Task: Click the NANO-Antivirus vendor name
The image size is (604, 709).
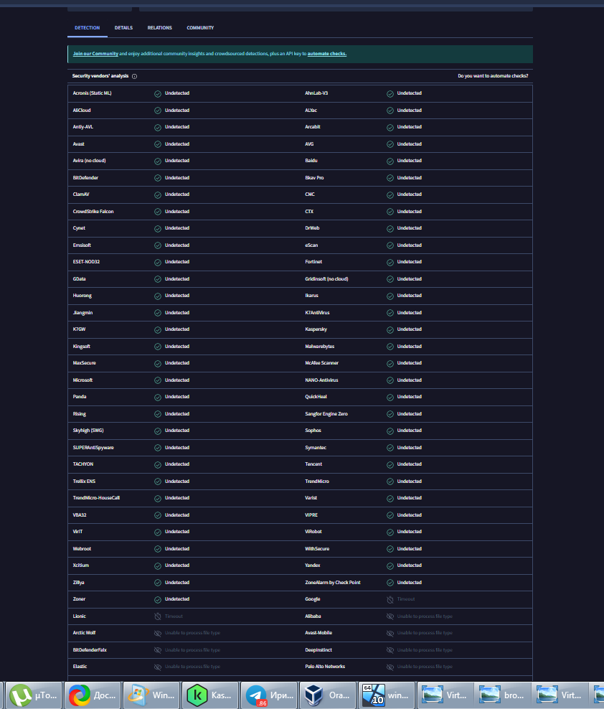Action: (x=321, y=380)
